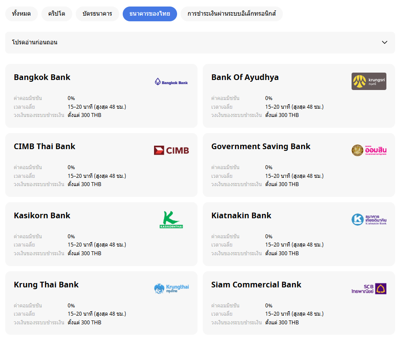The height and width of the screenshot is (340, 399).
Task: Pick Government Saving Bank heading
Action: [261, 147]
